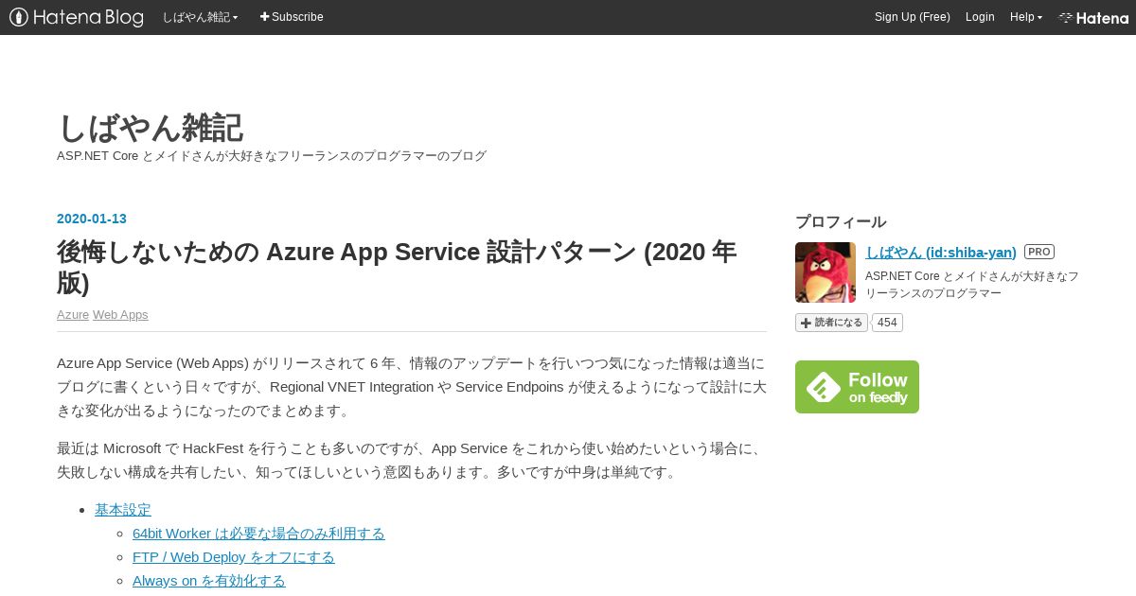This screenshot has width=1136, height=596.
Task: Follow the blog on feedly
Action: pyautogui.click(x=857, y=387)
